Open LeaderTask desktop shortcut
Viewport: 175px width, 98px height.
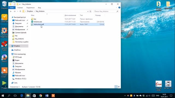point(4,18)
